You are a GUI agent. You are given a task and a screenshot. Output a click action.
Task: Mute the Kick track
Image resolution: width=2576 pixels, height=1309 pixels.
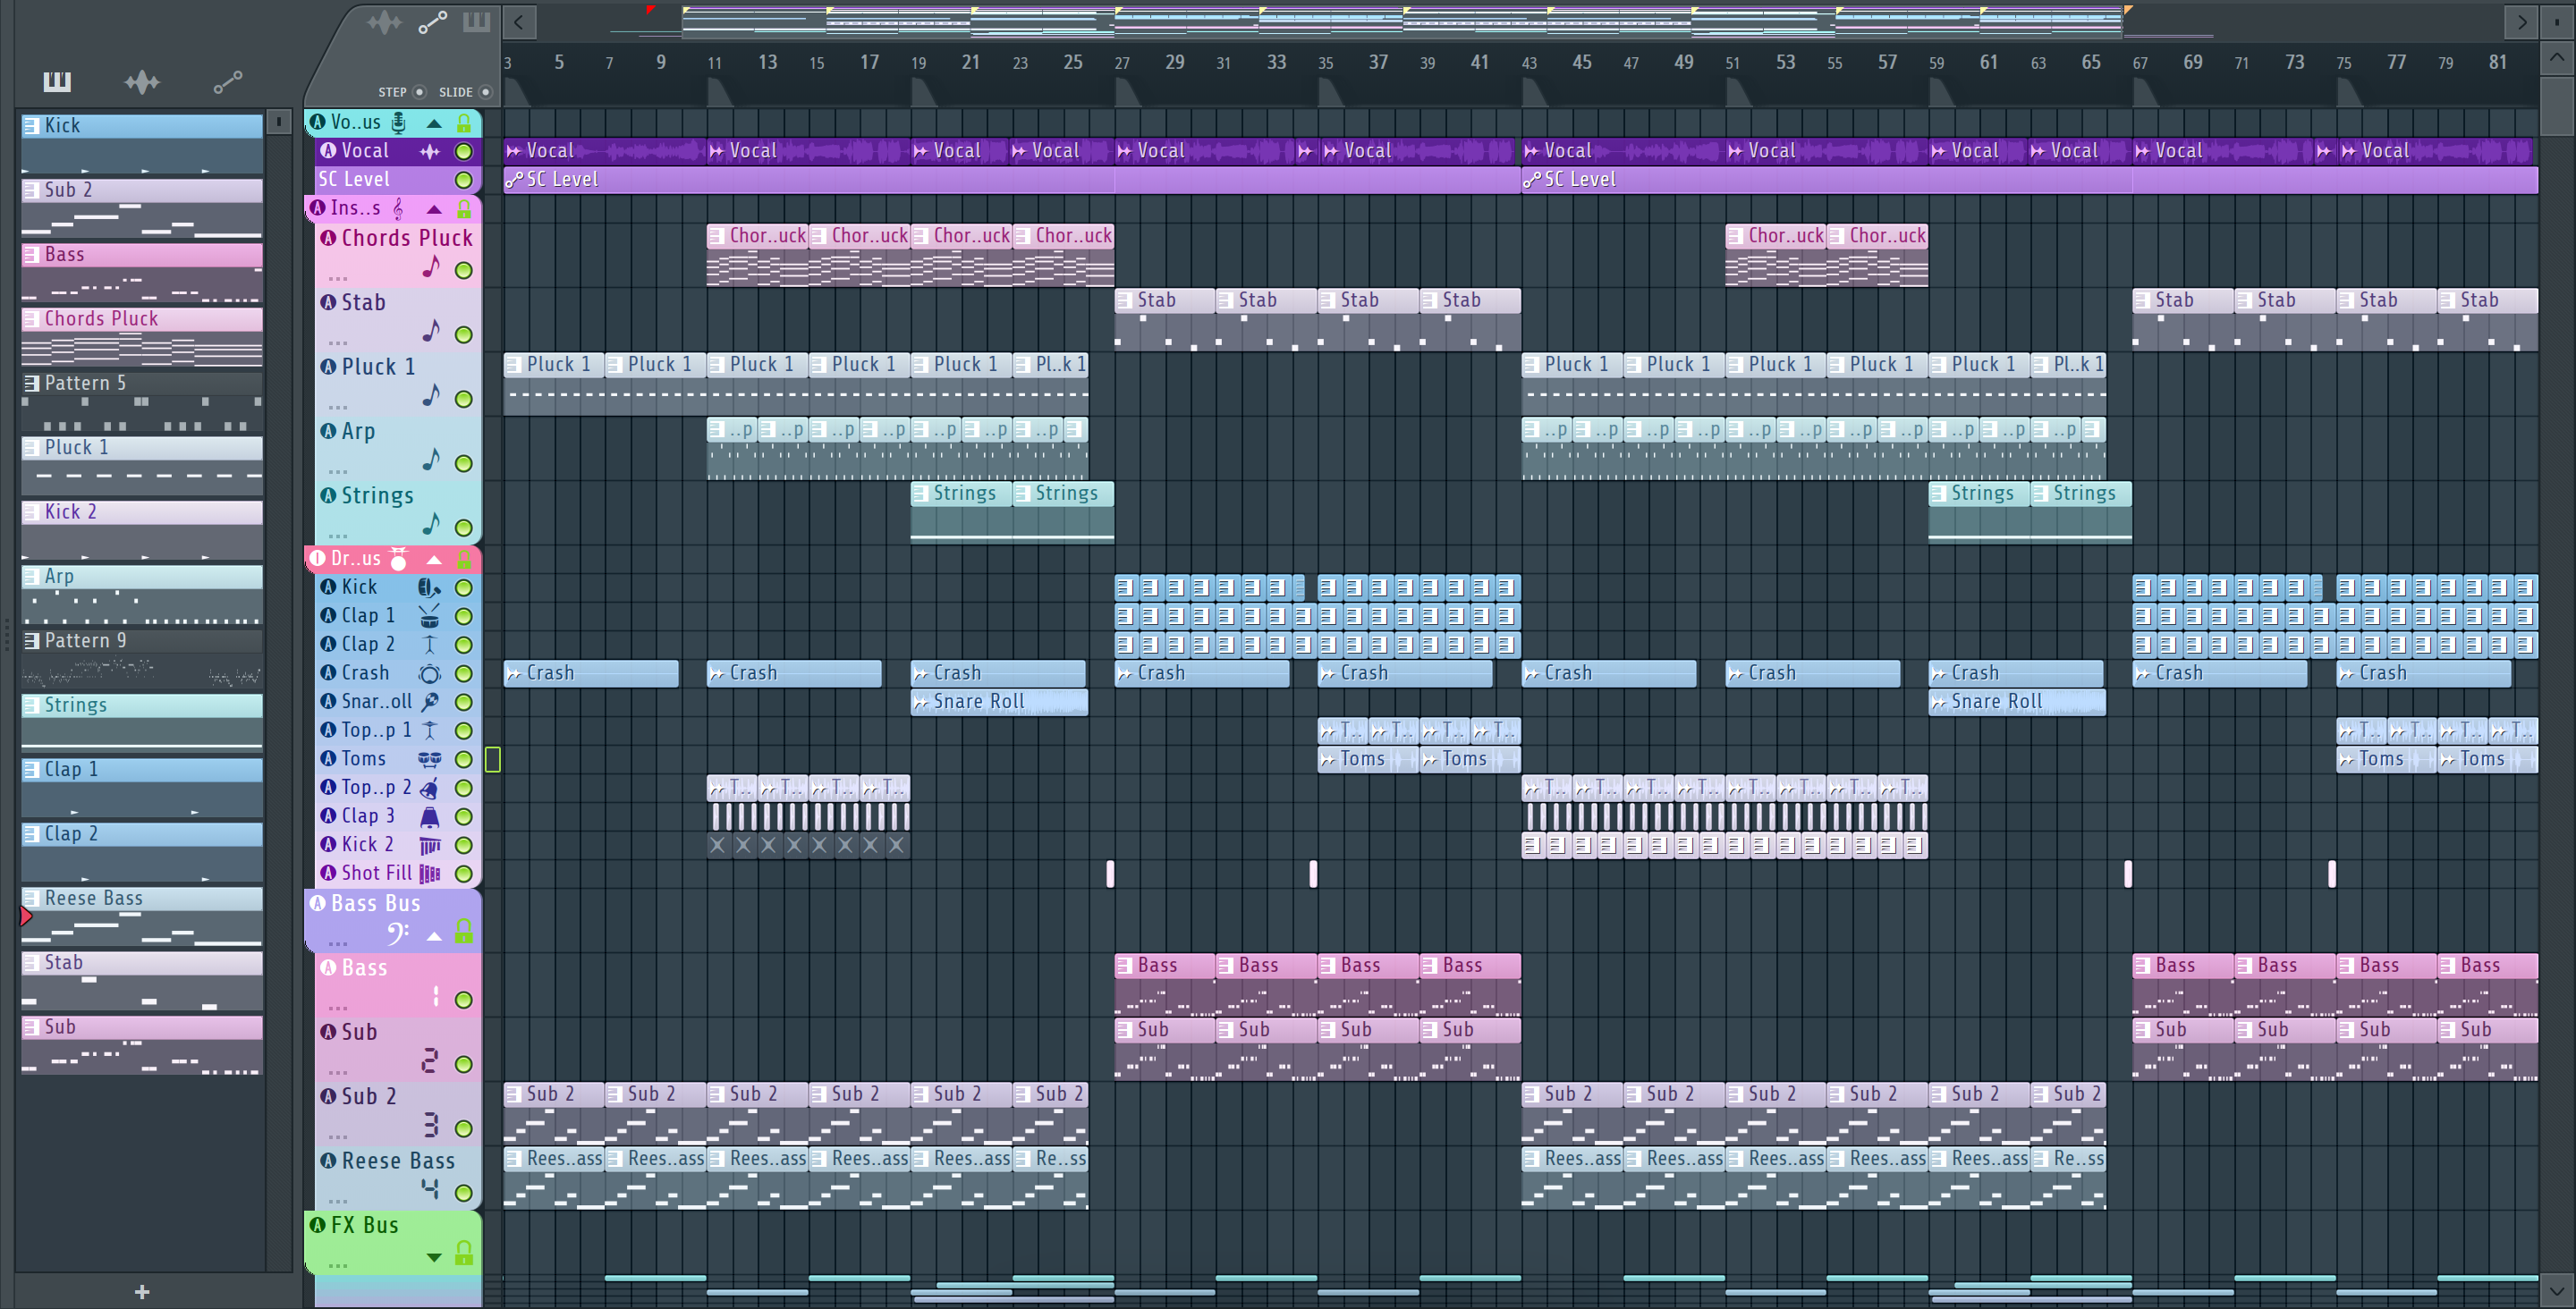pos(464,588)
